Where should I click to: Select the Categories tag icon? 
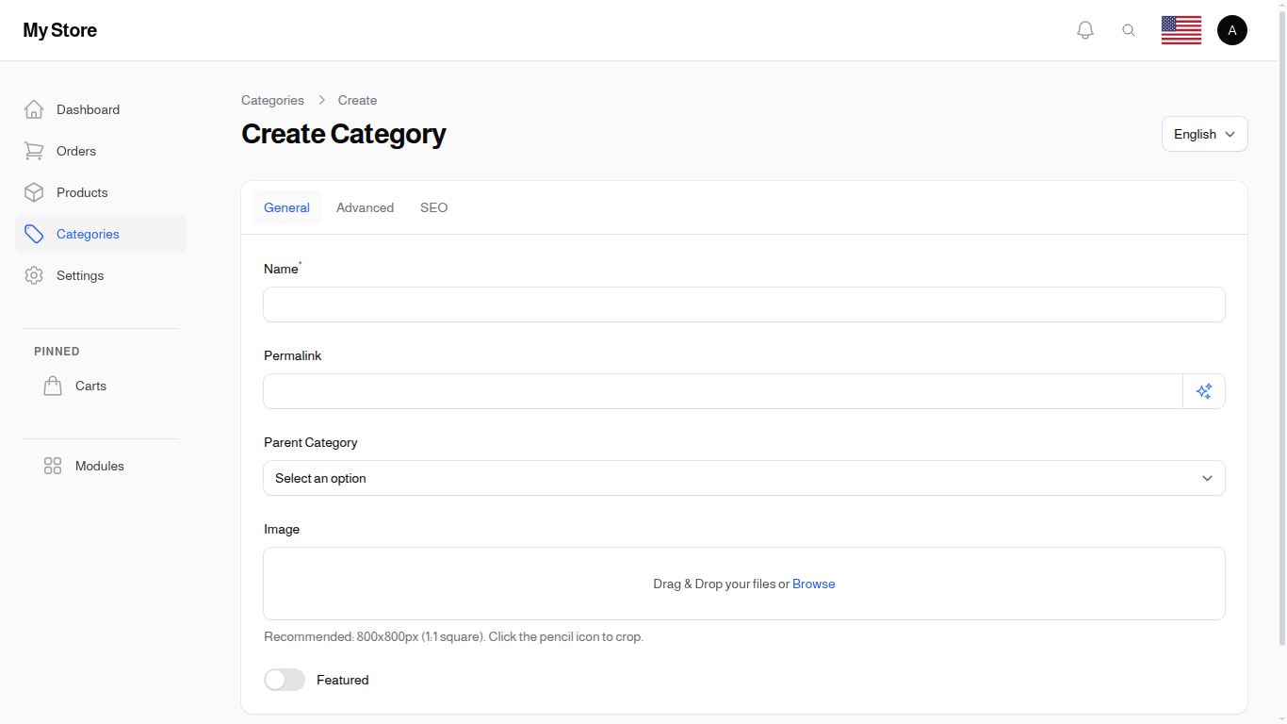pos(34,234)
